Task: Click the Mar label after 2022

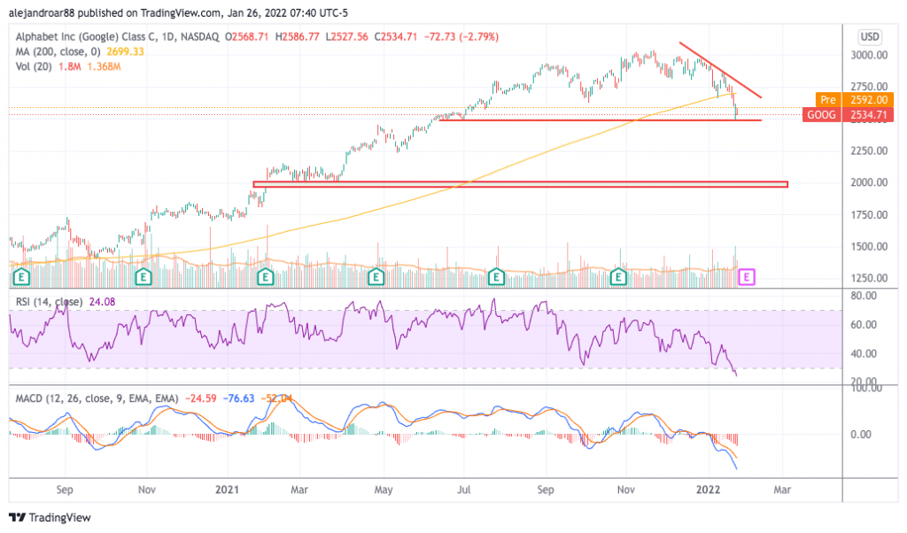Action: pos(782,490)
